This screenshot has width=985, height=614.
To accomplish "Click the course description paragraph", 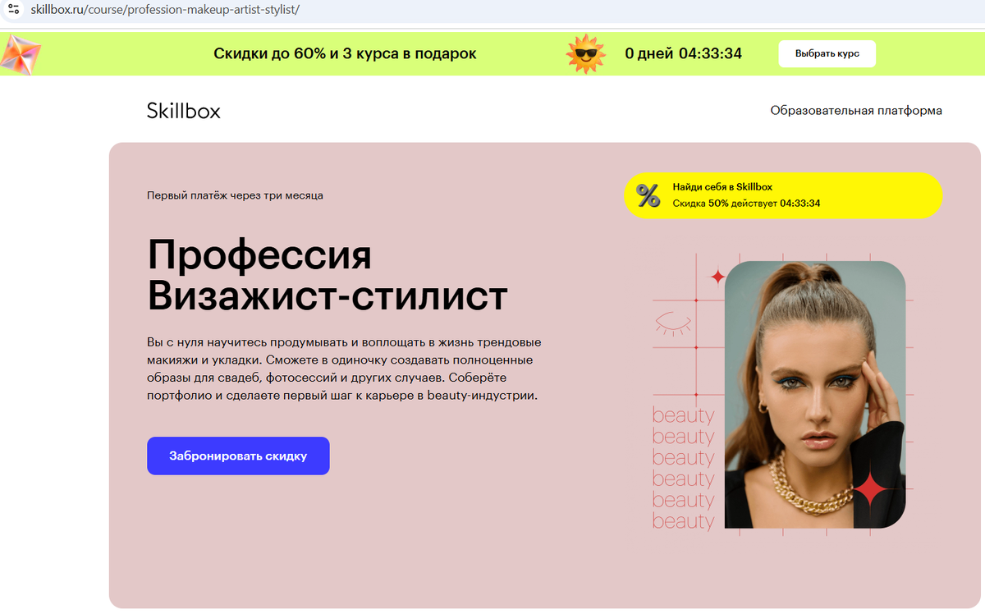I will [344, 369].
